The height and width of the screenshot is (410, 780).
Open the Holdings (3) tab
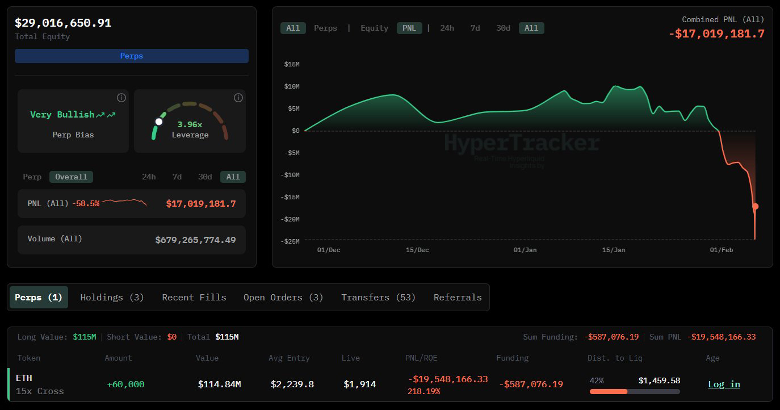click(x=112, y=297)
